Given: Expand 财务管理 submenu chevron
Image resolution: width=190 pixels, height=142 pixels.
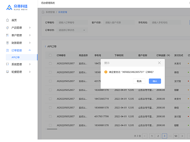Looking at the screenshot, I should (x=30, y=43).
